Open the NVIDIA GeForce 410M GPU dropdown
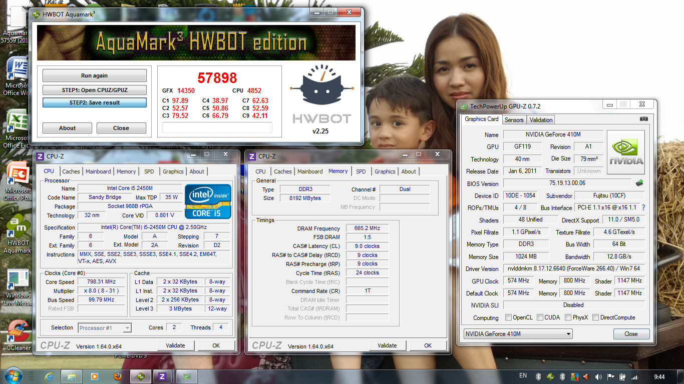Viewport: 684px width, 384px height. click(517, 333)
